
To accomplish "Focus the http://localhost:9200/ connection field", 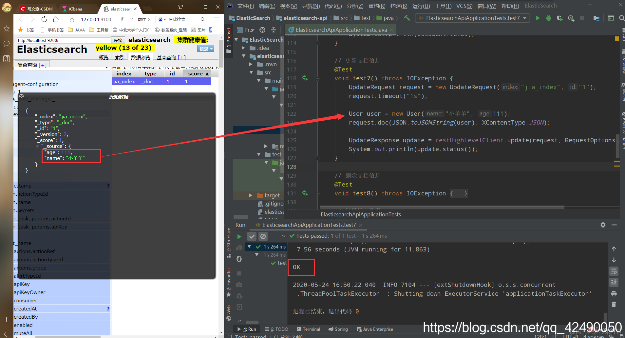I will pos(64,40).
